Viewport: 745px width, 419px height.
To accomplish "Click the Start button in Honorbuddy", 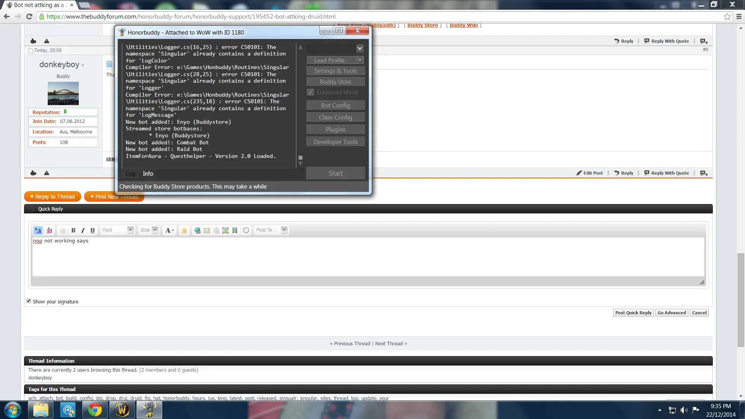I will click(336, 173).
